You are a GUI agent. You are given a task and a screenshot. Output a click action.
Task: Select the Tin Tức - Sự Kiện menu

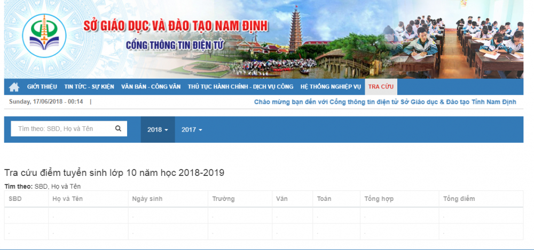[89, 86]
